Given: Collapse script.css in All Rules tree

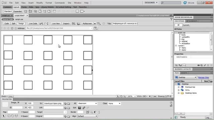Looking at the screenshot, I should [176, 33].
